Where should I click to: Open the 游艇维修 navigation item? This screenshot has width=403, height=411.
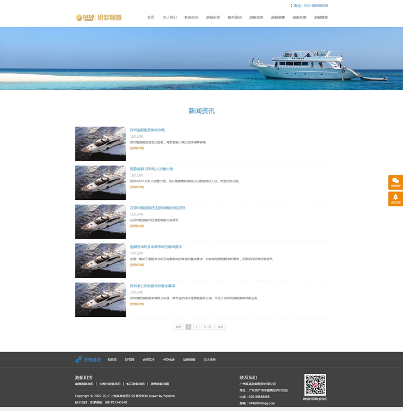pos(321,17)
